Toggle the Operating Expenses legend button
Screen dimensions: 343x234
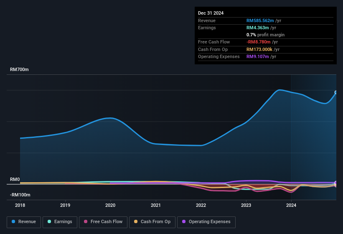(206, 222)
